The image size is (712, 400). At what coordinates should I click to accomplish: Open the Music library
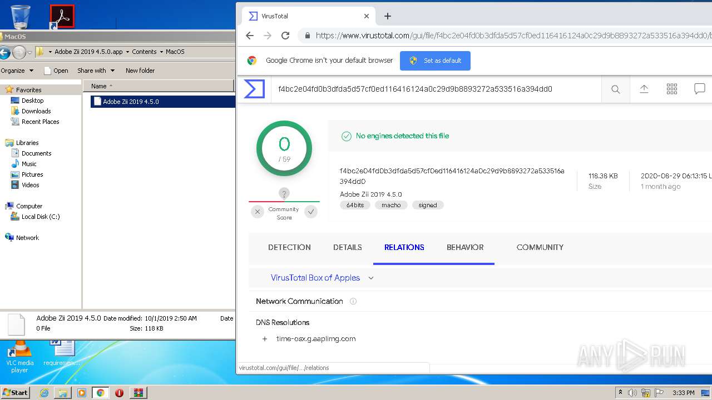[29, 164]
